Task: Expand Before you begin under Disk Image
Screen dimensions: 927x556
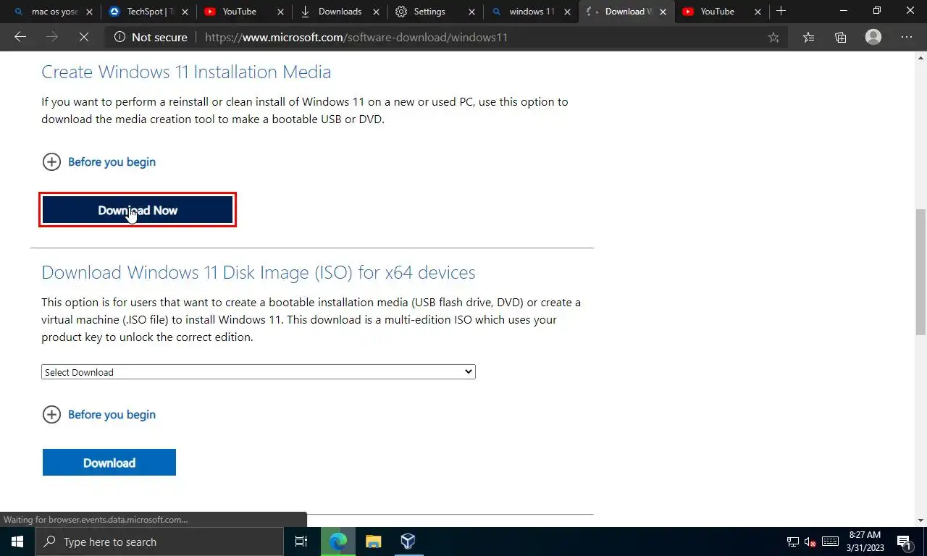Action: point(99,415)
